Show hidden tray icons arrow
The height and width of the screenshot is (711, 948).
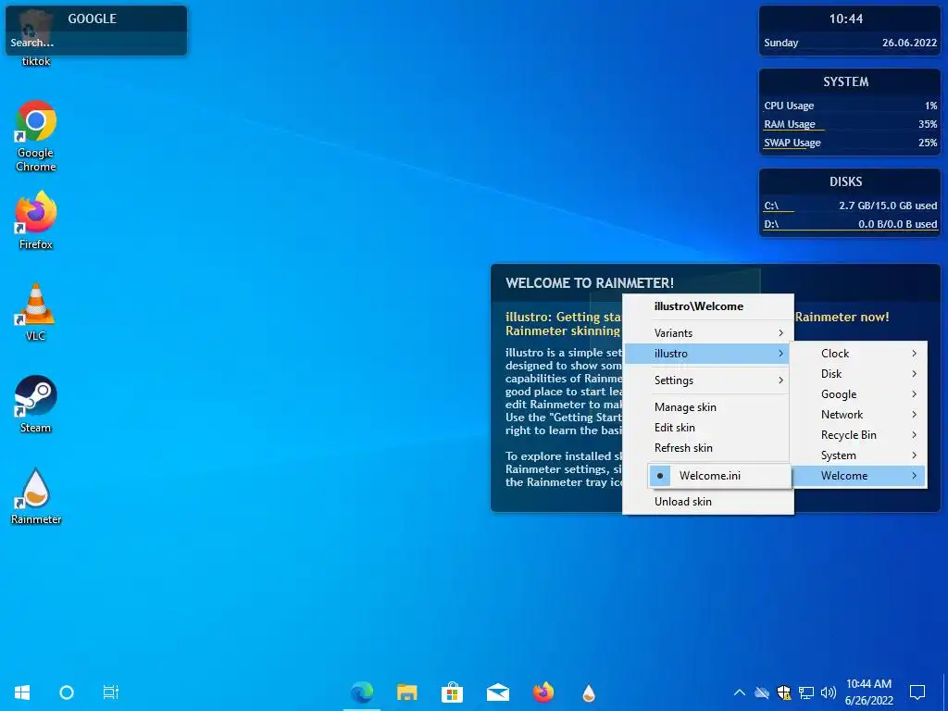(x=739, y=692)
